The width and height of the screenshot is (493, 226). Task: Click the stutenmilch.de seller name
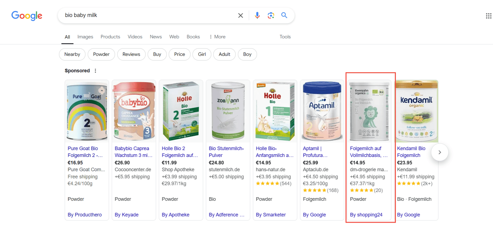click(224, 170)
